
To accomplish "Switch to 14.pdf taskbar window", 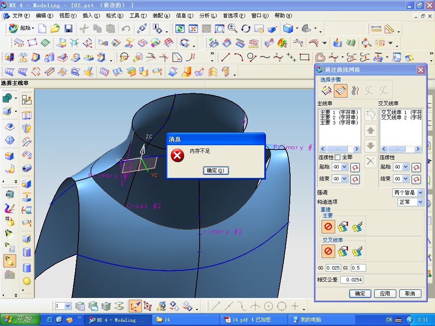I will click(x=254, y=320).
